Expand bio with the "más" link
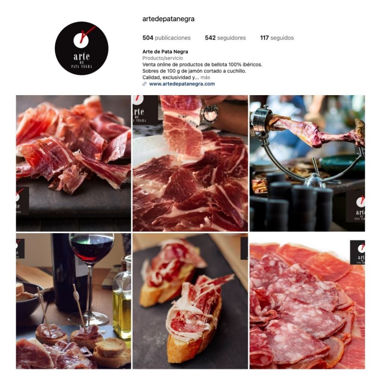This screenshot has width=382, height=382. point(205,78)
